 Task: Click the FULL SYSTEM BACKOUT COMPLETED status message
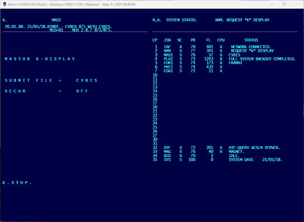pyautogui.click(x=262, y=59)
